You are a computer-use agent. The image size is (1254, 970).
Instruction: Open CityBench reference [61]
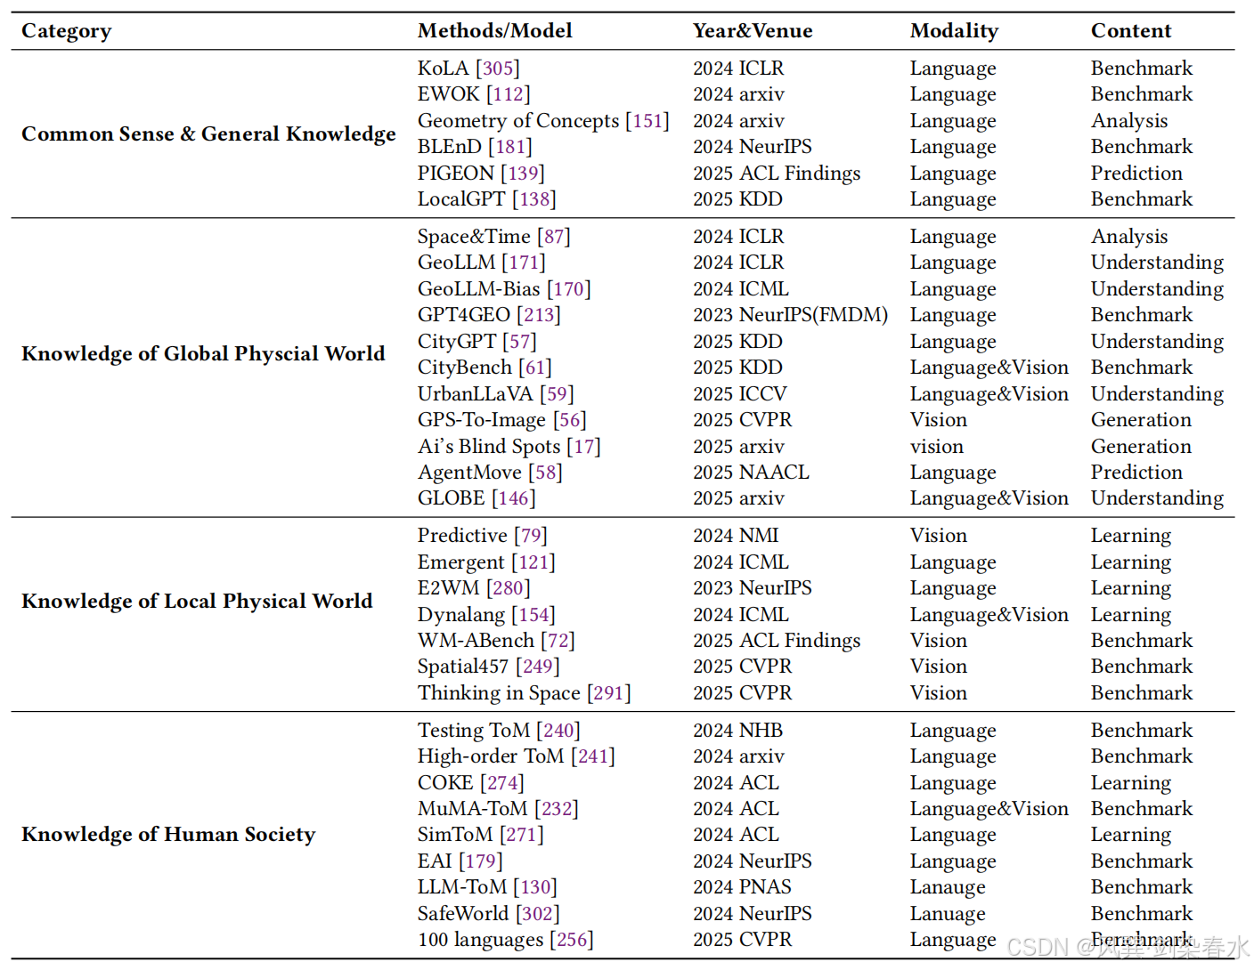click(x=535, y=368)
